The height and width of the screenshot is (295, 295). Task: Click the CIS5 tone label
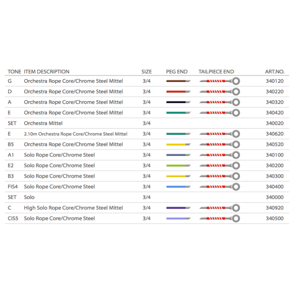[13, 218]
